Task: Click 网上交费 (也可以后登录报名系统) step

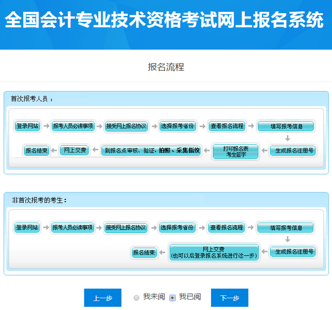Action: tap(214, 253)
